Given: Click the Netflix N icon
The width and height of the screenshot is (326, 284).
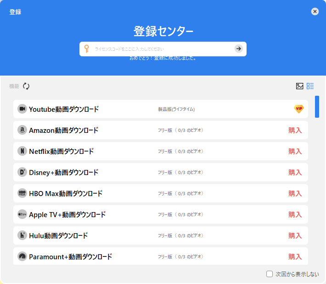Looking at the screenshot, I should click(22, 151).
